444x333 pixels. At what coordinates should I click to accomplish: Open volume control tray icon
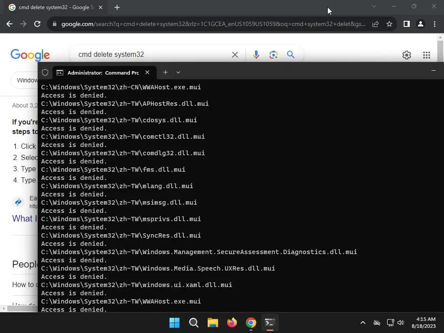coord(401,323)
